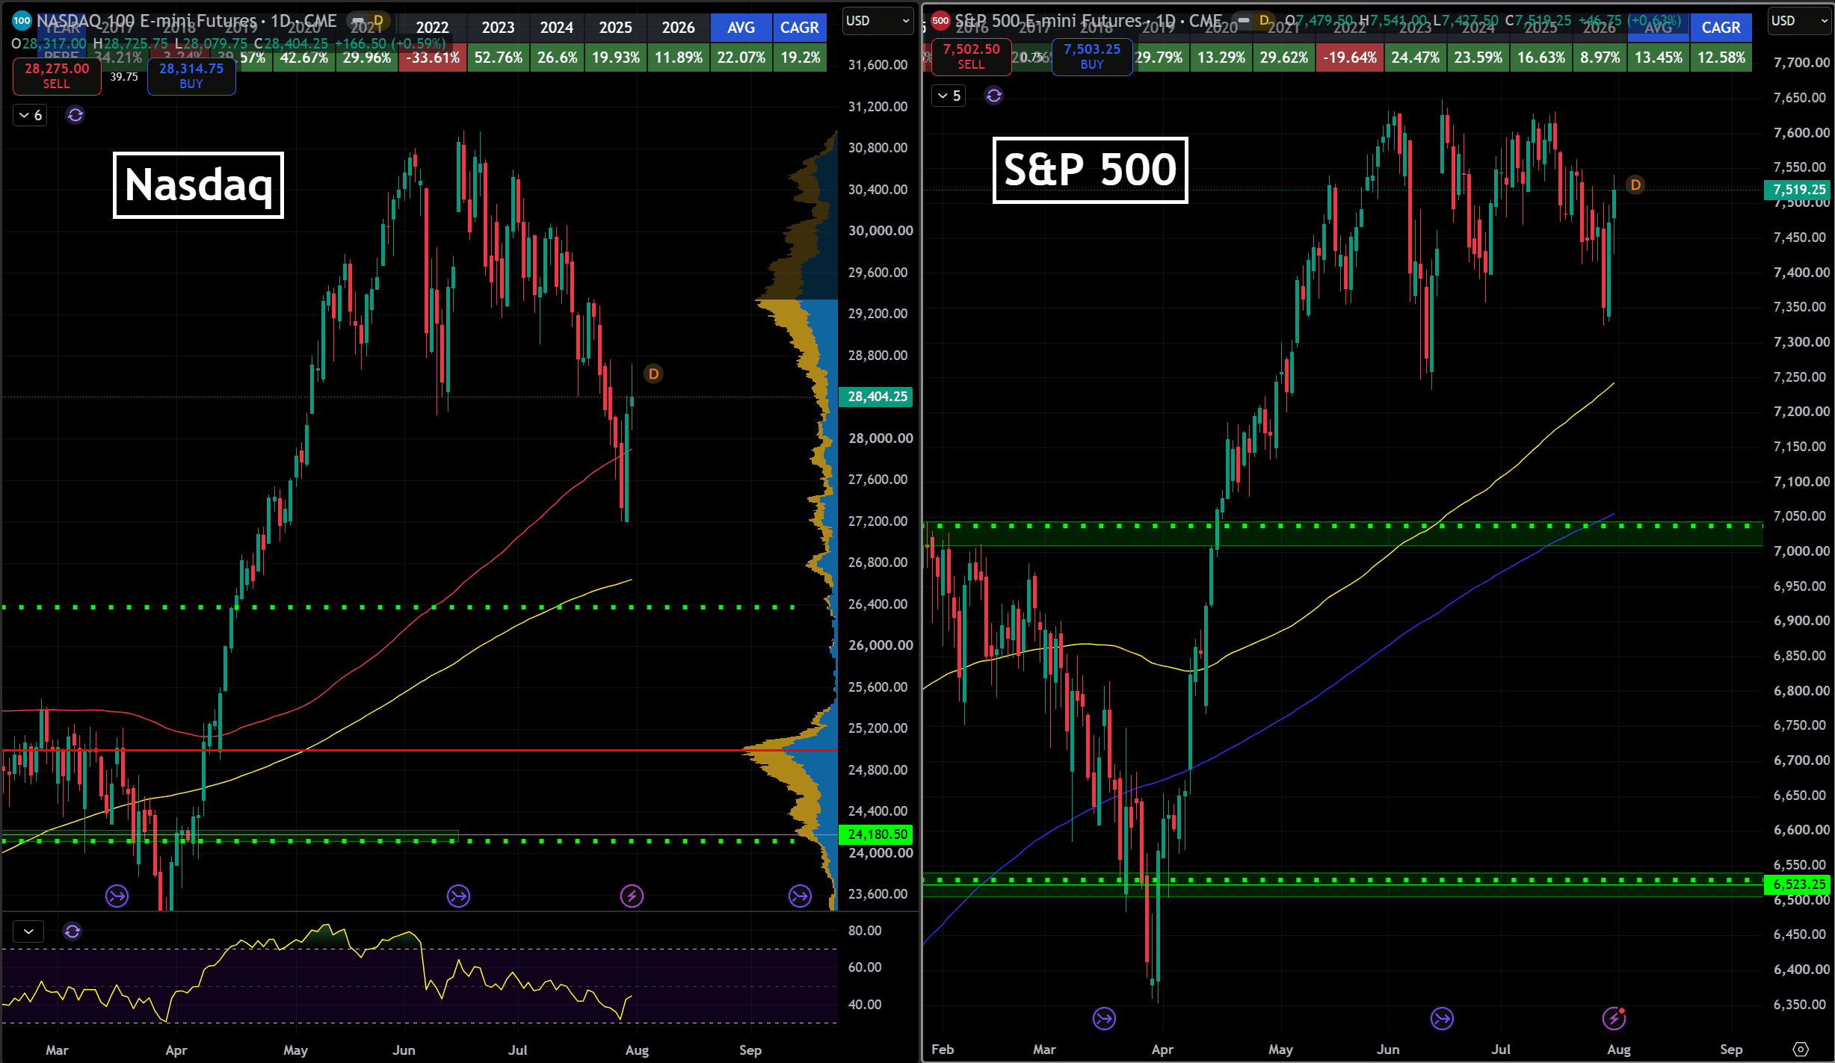Click the 28,404.25 current price label
Screen dimensions: 1835x1063
878,397
